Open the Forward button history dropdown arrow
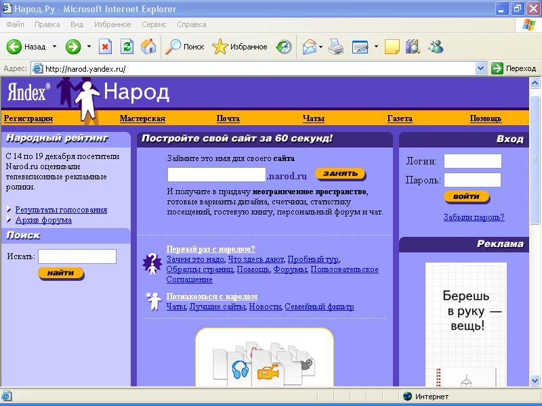The image size is (542, 406). [x=89, y=47]
